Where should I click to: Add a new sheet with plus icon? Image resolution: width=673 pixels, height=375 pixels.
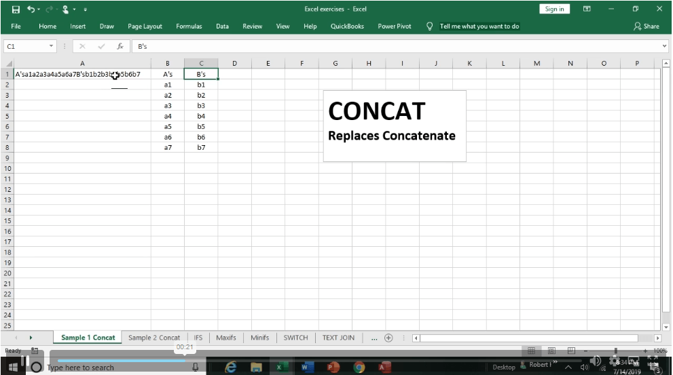(x=388, y=338)
